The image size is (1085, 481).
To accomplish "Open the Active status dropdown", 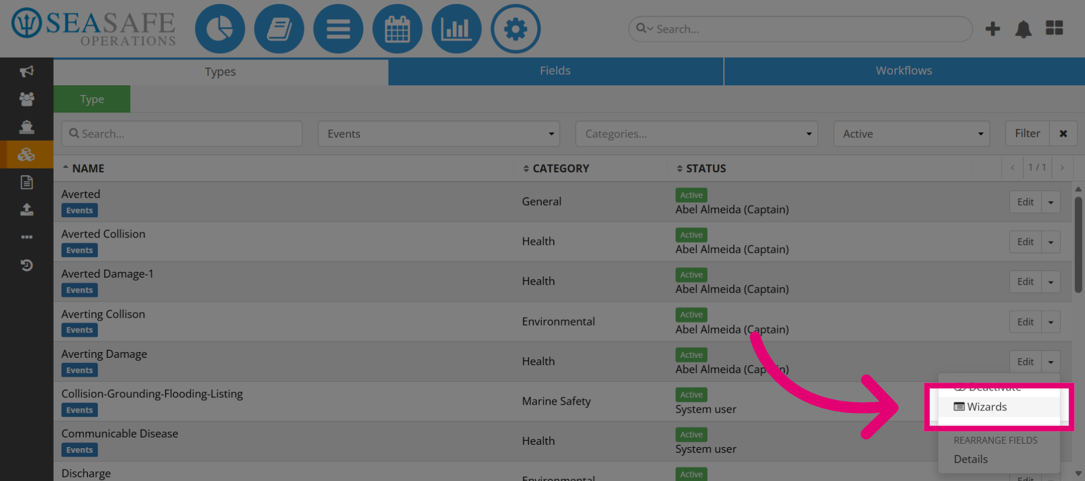I will 912,134.
